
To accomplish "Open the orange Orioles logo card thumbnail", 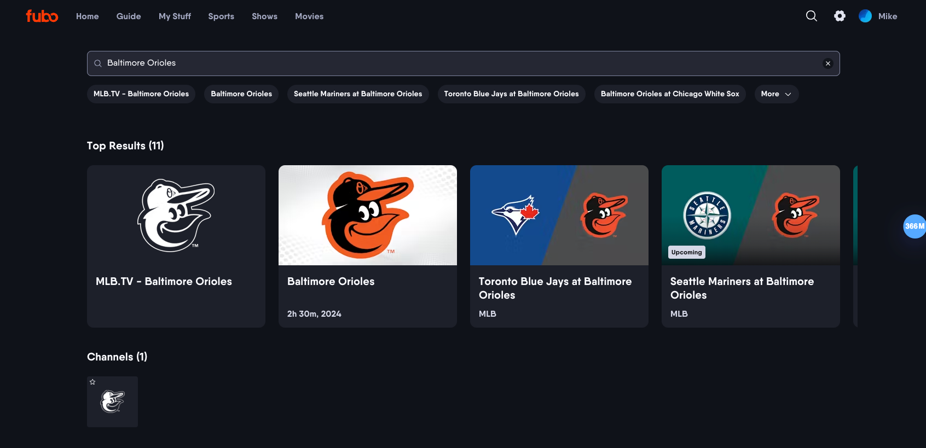I will [x=368, y=216].
